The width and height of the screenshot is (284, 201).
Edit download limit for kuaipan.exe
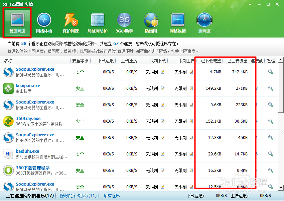(163, 88)
